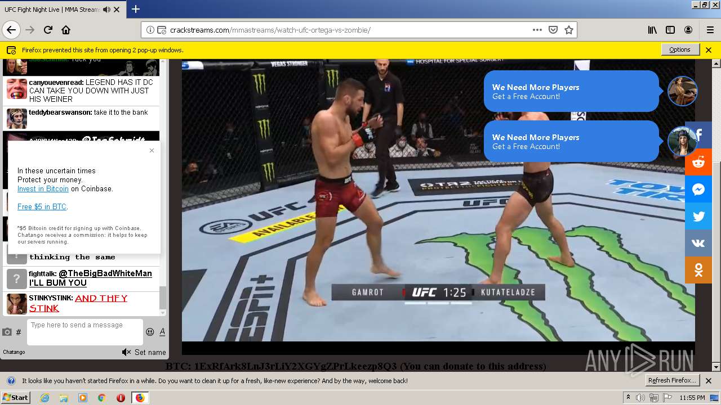721x405 pixels.
Task: Share via Facebook Messenger icon
Action: click(698, 189)
